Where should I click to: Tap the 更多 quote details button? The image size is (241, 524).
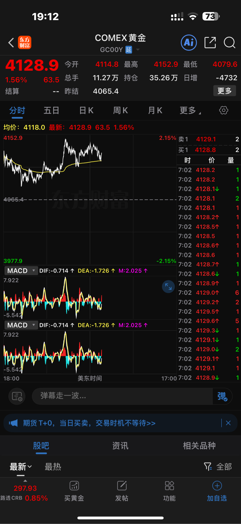click(224, 91)
